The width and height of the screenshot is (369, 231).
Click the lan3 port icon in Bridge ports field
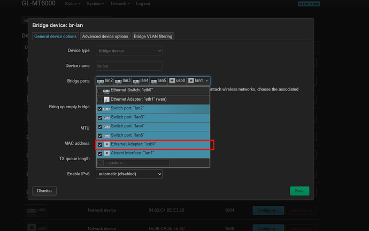(x=118, y=81)
